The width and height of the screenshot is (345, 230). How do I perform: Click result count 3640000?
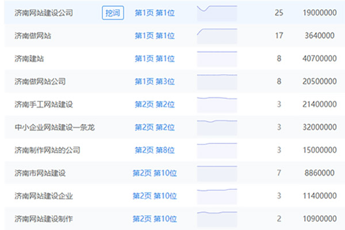click(320, 36)
